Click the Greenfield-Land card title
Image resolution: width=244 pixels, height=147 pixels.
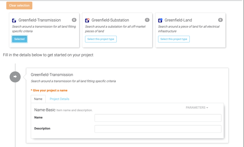click(178, 20)
